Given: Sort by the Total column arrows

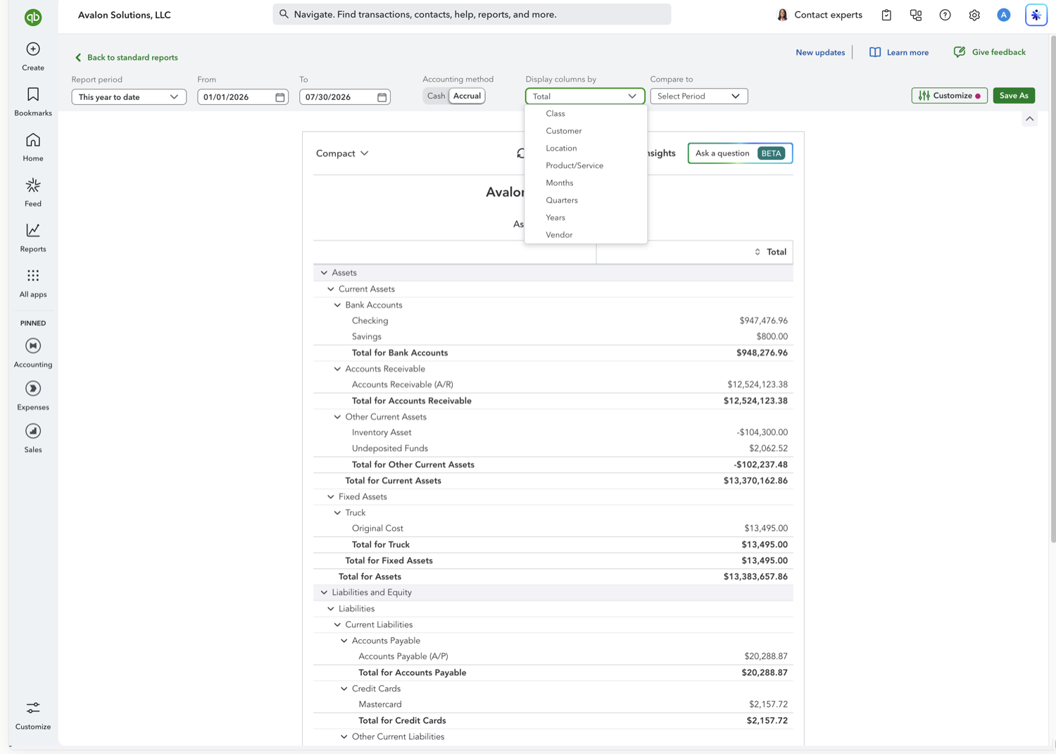Looking at the screenshot, I should (758, 252).
